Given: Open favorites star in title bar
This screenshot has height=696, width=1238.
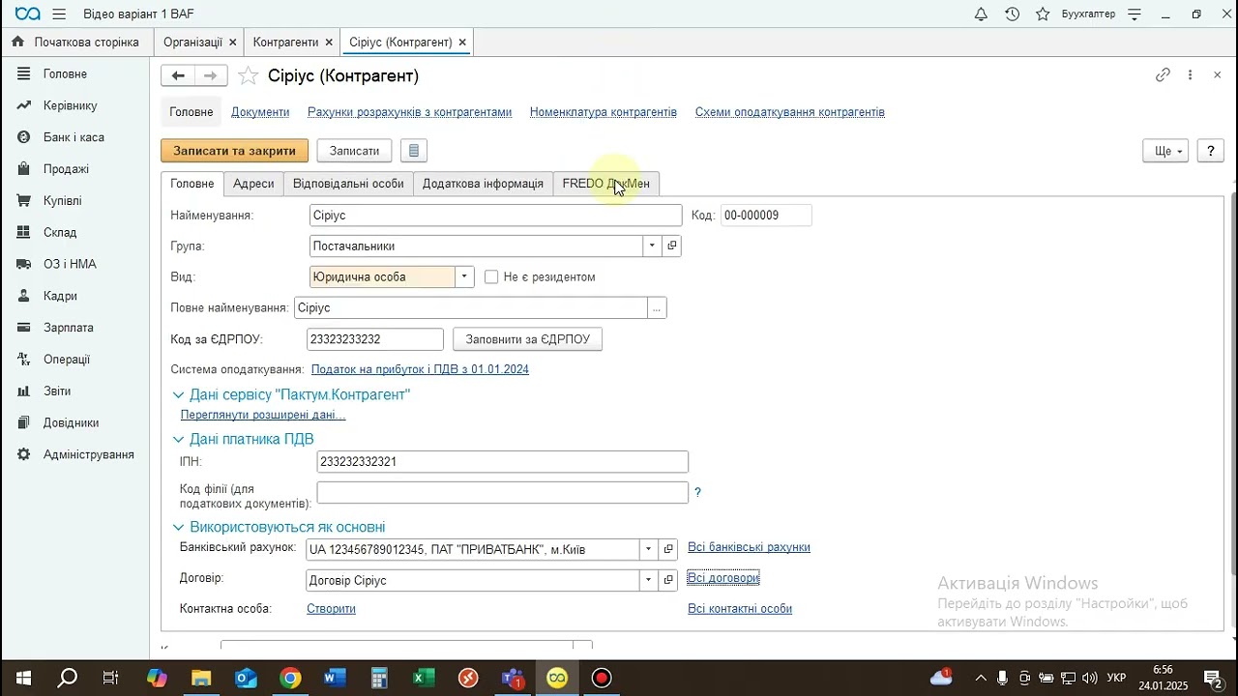Looking at the screenshot, I should [1043, 14].
